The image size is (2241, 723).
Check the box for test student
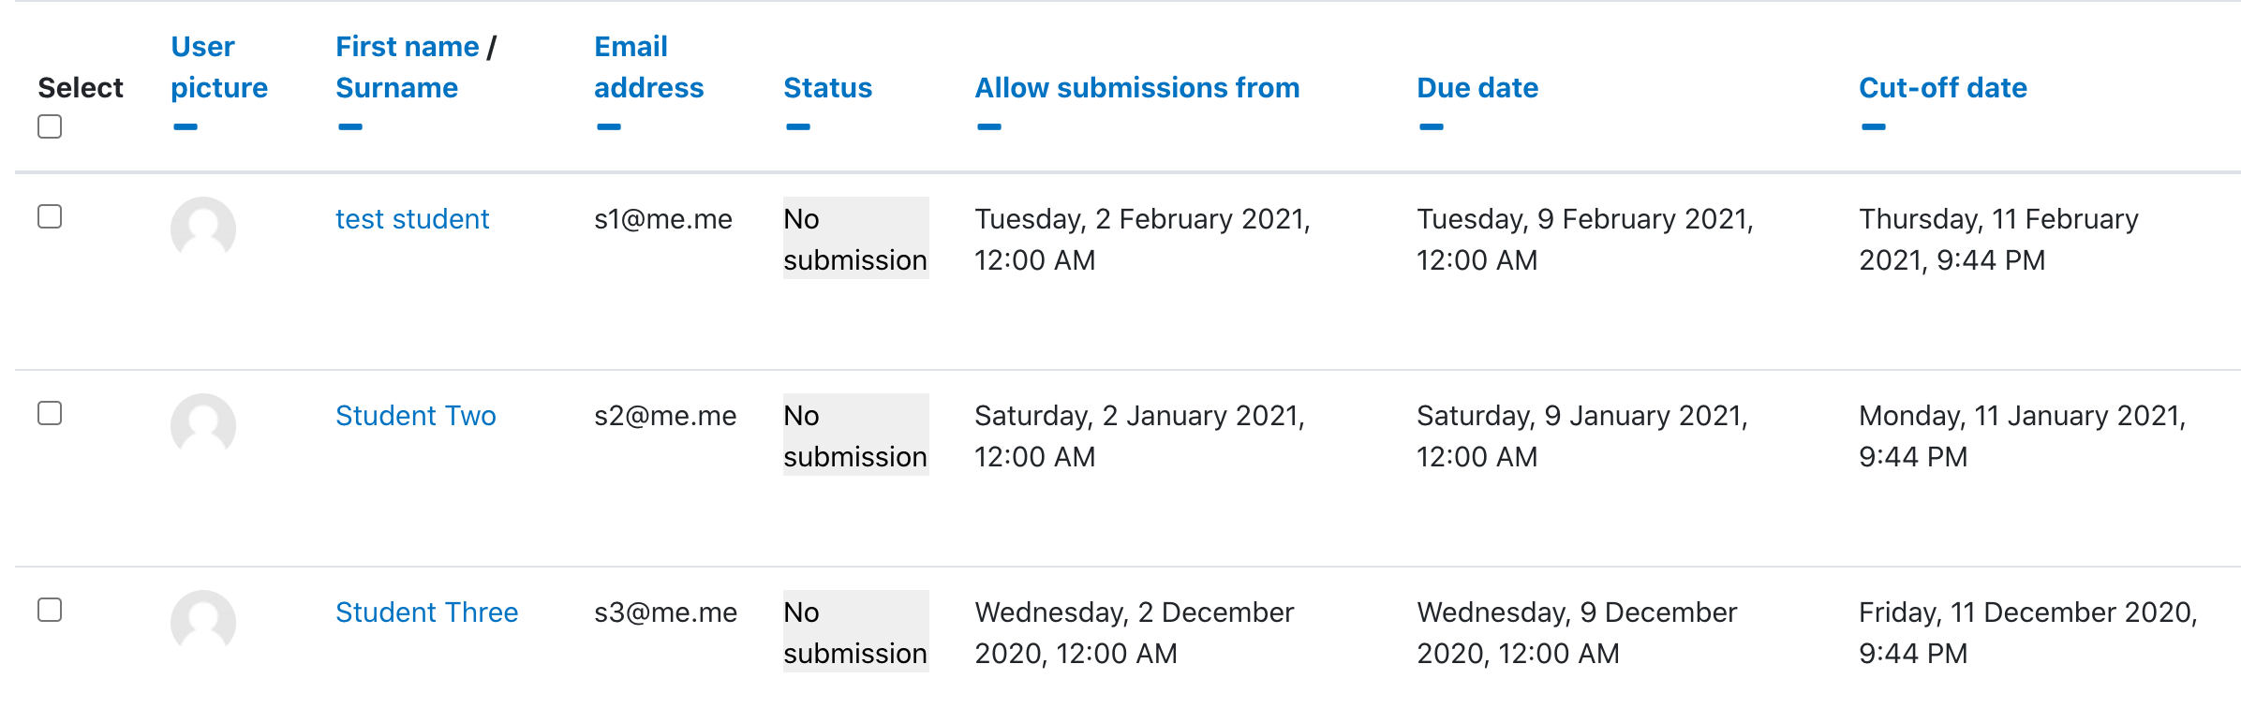(50, 216)
